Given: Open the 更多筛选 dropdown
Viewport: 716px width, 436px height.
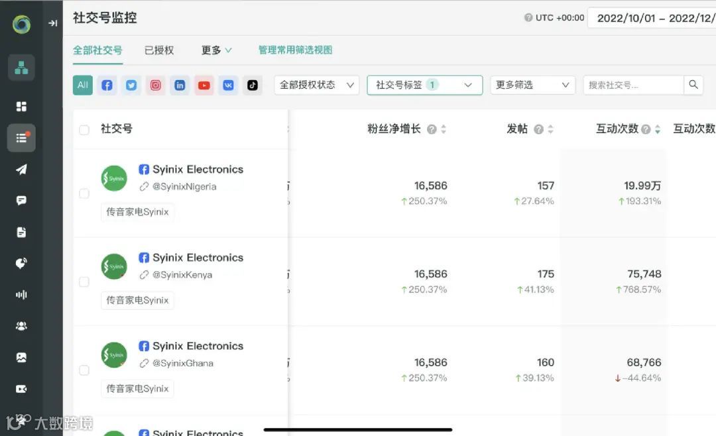Looking at the screenshot, I should click(x=532, y=85).
